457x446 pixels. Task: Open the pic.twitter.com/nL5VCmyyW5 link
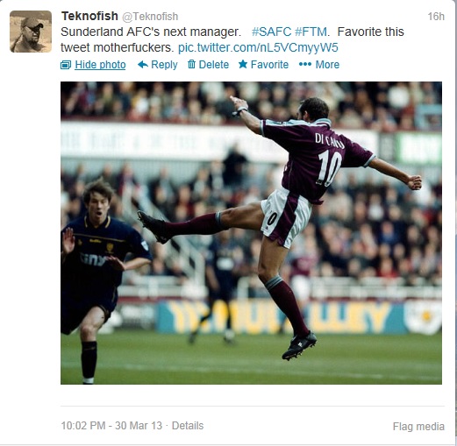(x=258, y=47)
